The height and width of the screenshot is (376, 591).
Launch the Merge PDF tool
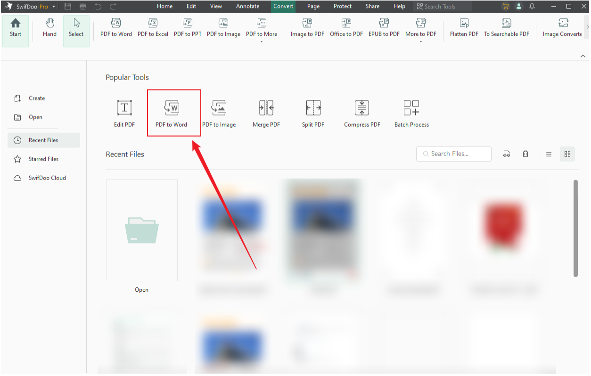[266, 112]
